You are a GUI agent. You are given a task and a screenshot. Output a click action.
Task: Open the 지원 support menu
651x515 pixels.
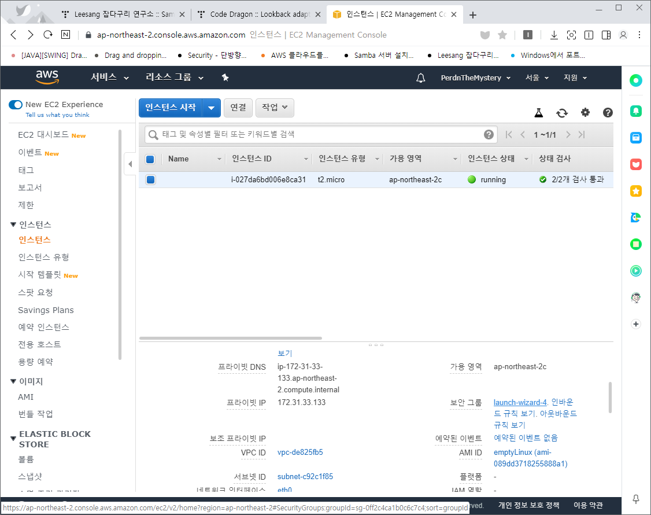tap(575, 78)
